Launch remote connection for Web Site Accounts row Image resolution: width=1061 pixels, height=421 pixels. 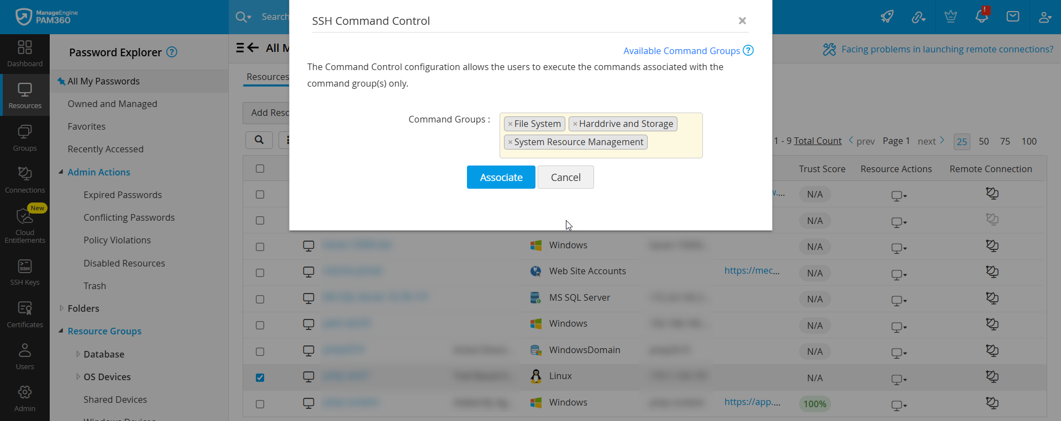pyautogui.click(x=992, y=271)
